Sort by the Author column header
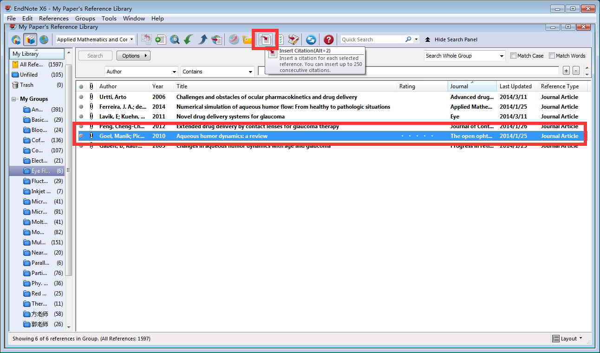This screenshot has height=353, width=600. [x=123, y=86]
